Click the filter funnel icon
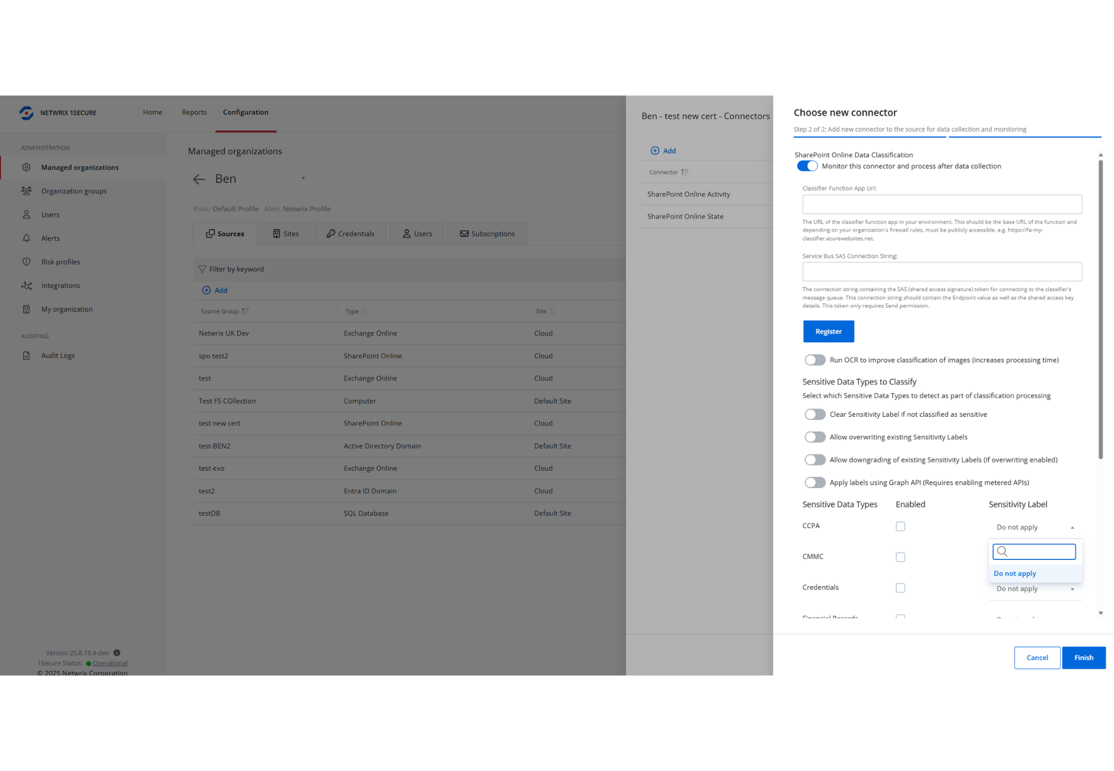1114x771 pixels. click(202, 269)
